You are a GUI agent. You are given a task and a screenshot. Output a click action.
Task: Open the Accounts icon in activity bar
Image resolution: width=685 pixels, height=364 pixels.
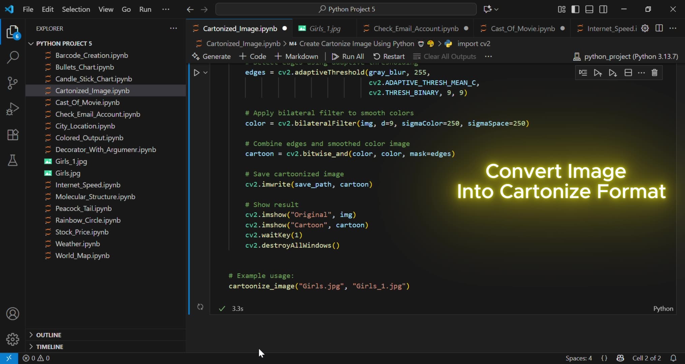click(12, 314)
